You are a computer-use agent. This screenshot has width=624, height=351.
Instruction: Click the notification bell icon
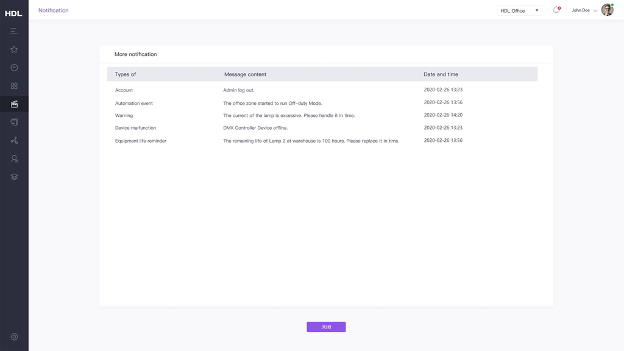point(556,10)
